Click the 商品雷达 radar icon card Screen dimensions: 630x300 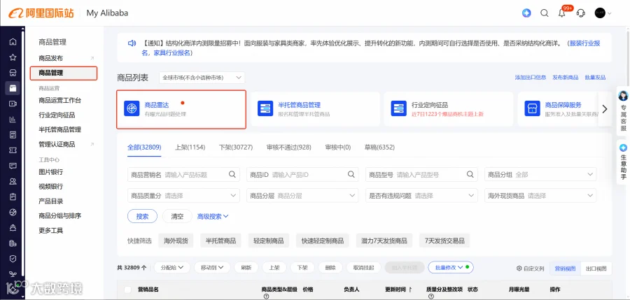coord(181,109)
